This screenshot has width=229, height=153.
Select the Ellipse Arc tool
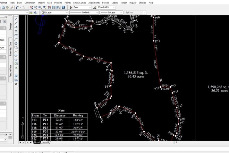[x=16, y=60]
